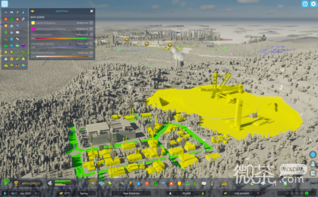
Task: Close the Industrial info view panel
Action: click(92, 11)
